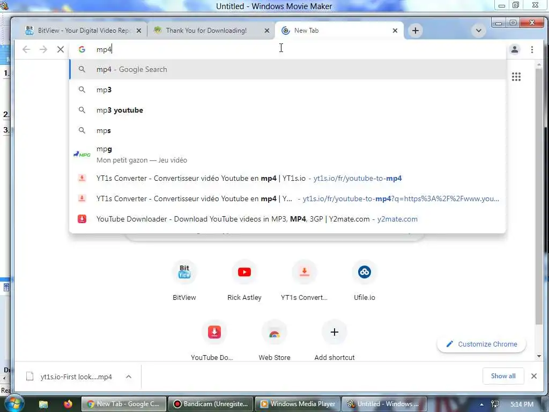
Task: Switch to Windows Media Player taskbar item
Action: coord(297,404)
